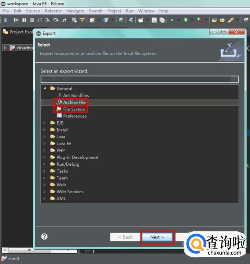Open the Window menu
This screenshot has height=264, width=250.
(x=146, y=11)
